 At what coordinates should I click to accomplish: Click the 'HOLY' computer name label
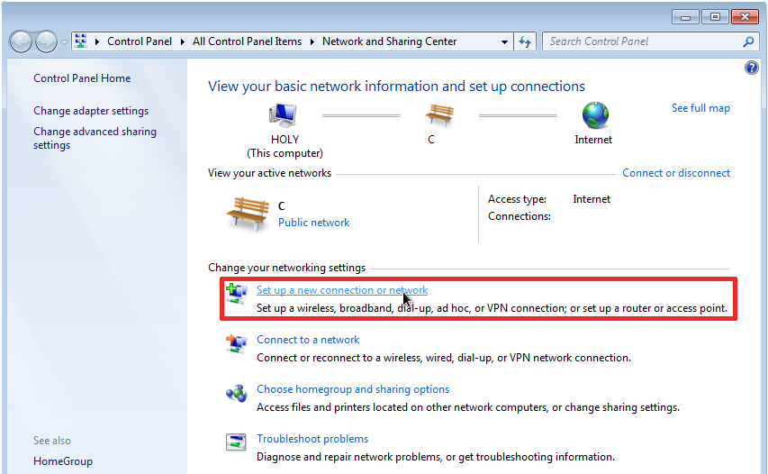point(285,140)
